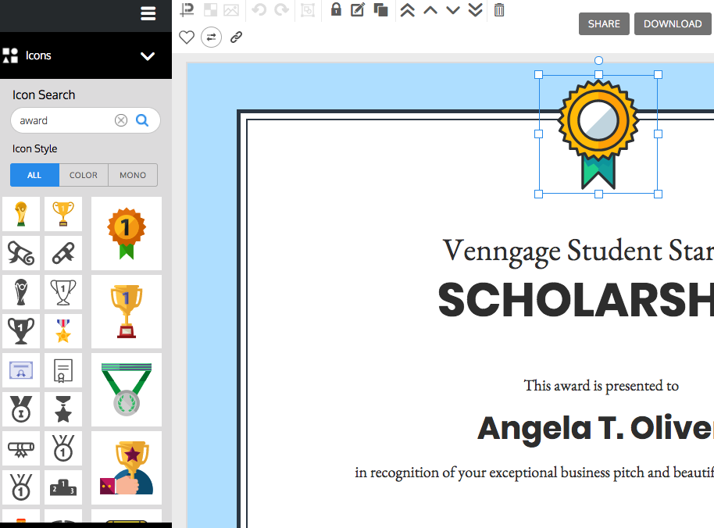Bring the selected icon to front
Screen dimensions: 714x528
pyautogui.click(x=407, y=10)
